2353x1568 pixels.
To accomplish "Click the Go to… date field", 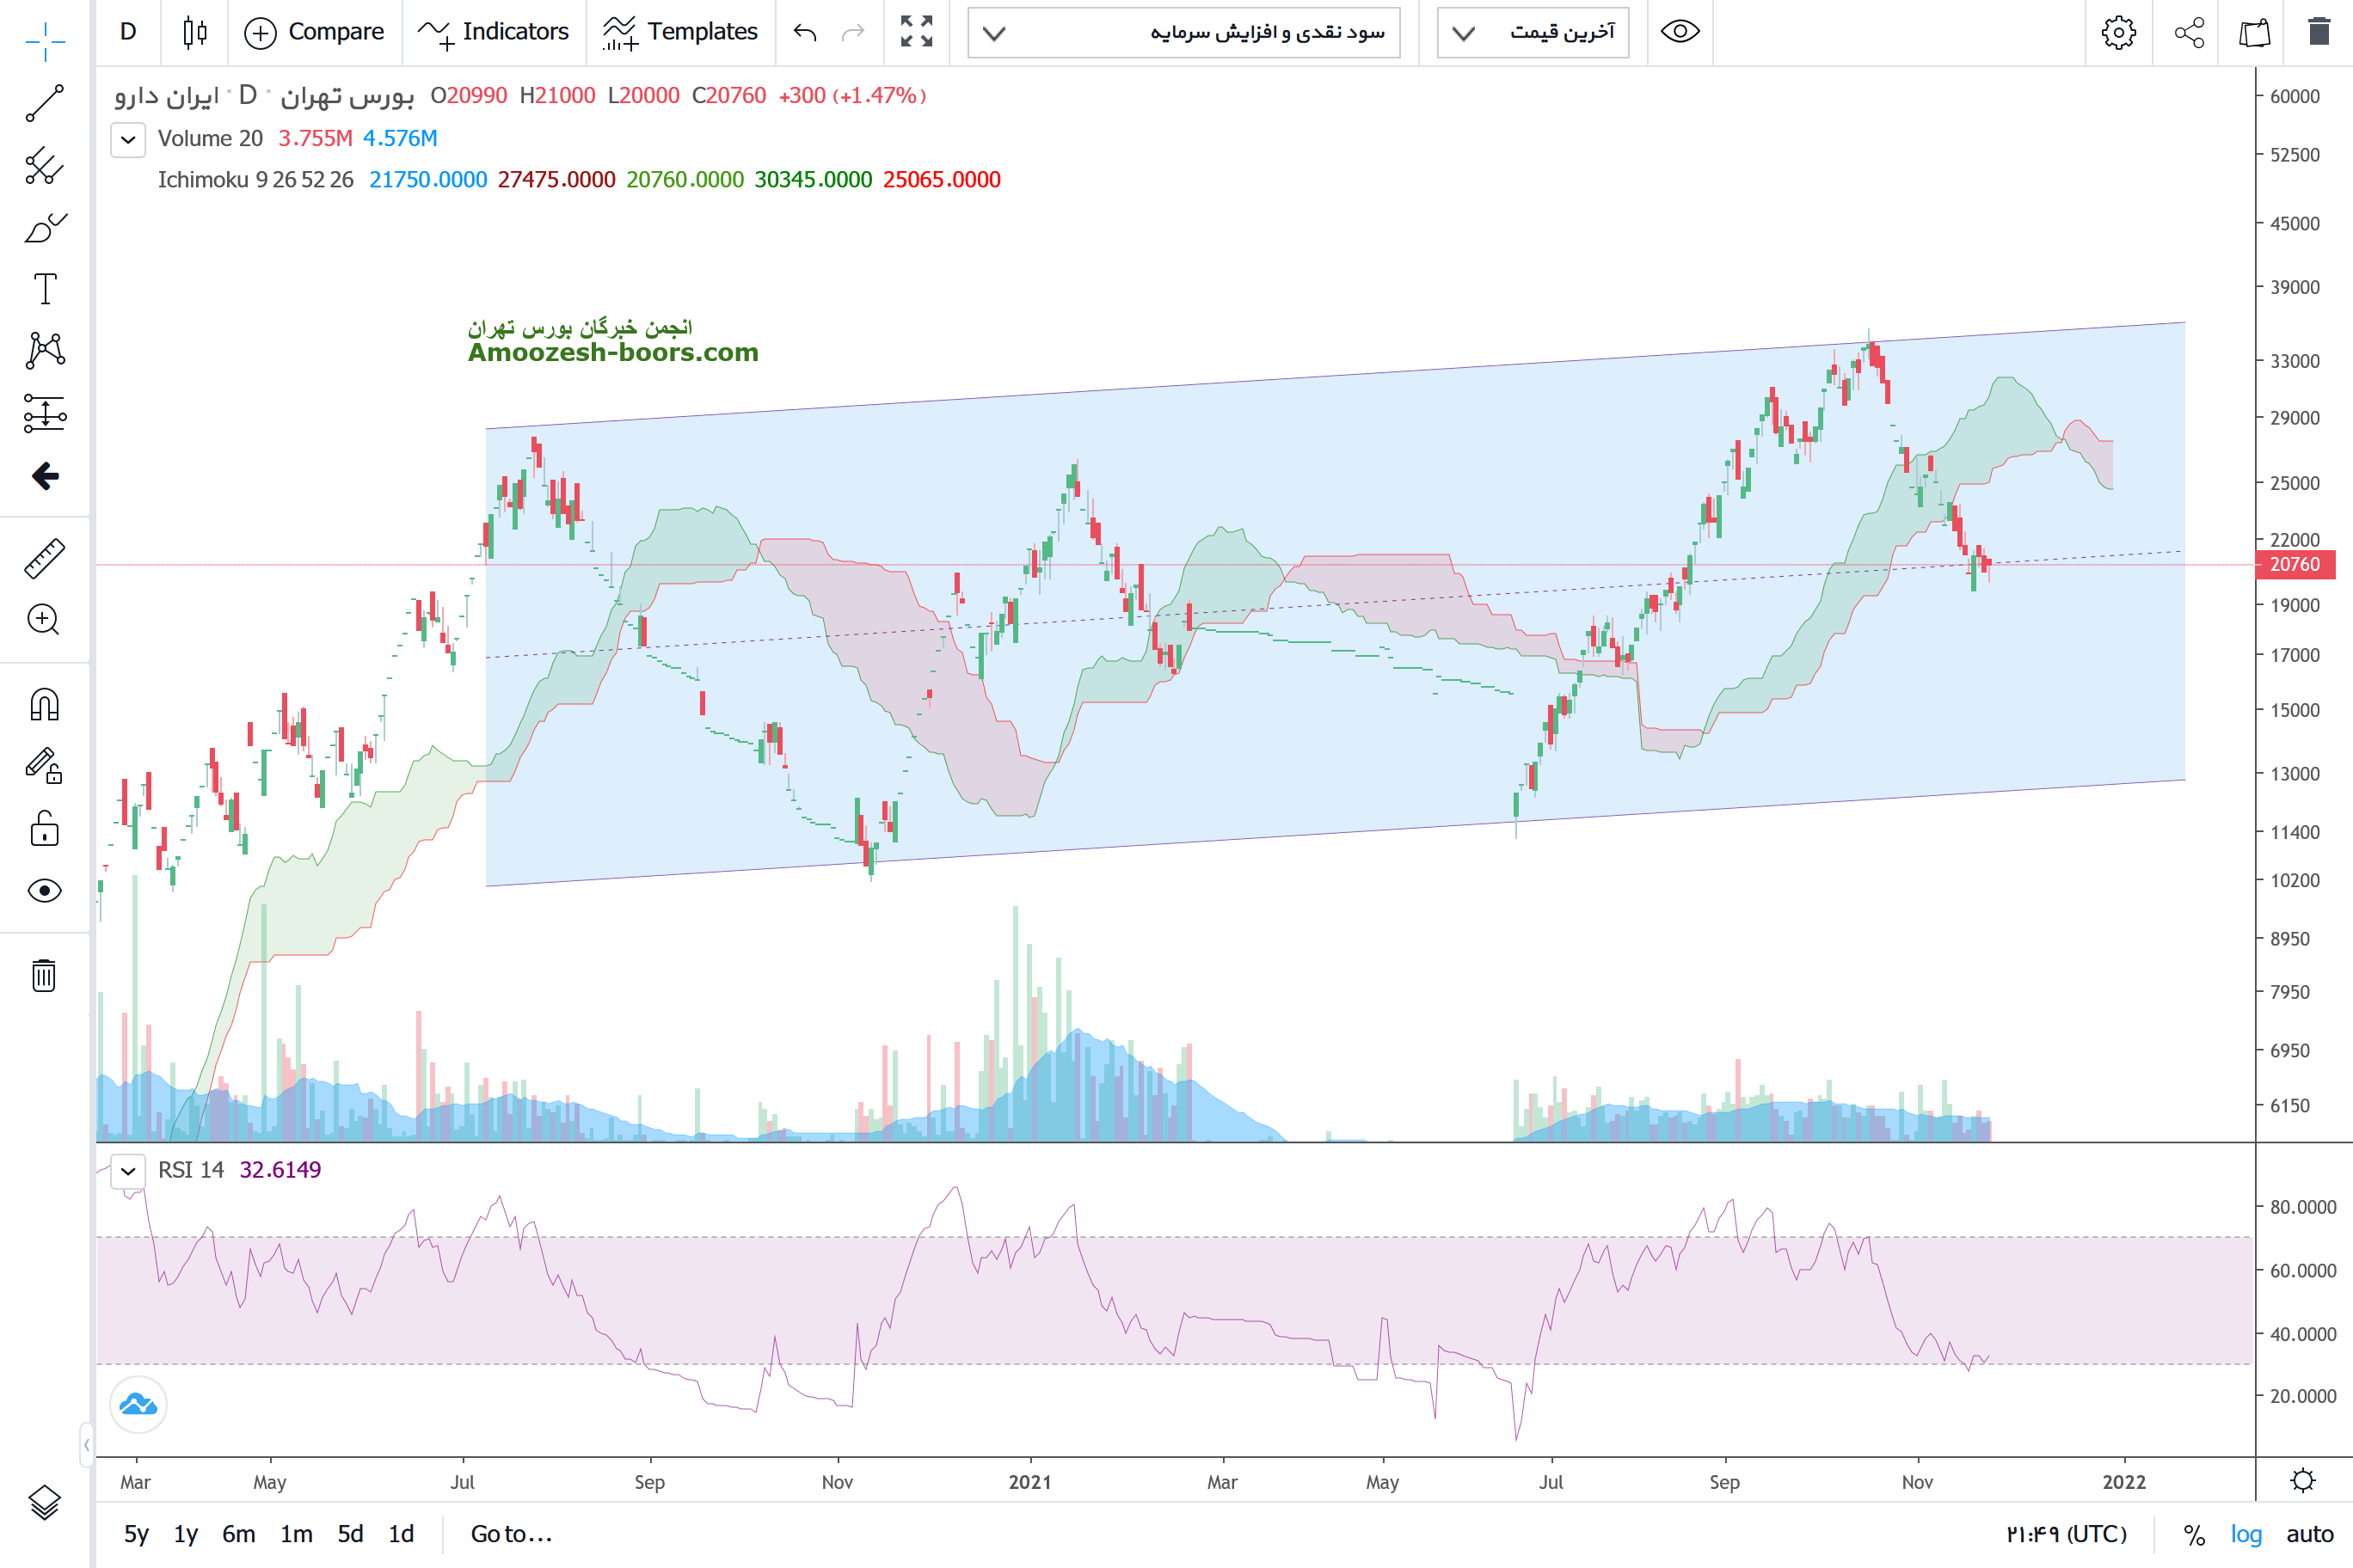I will coord(511,1533).
